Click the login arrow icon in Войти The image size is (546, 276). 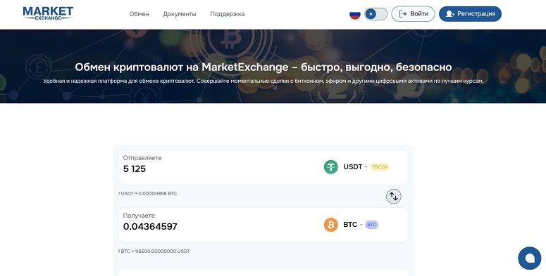point(403,14)
